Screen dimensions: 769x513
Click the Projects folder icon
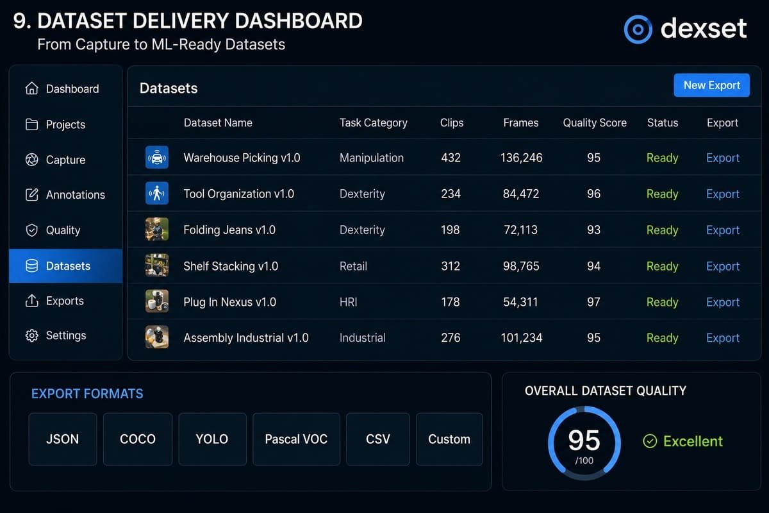point(31,124)
